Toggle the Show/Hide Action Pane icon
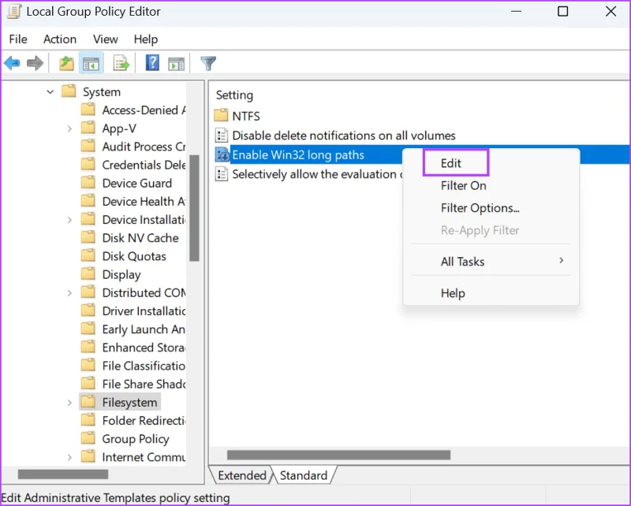Viewport: 631px width, 506px height. pyautogui.click(x=176, y=64)
